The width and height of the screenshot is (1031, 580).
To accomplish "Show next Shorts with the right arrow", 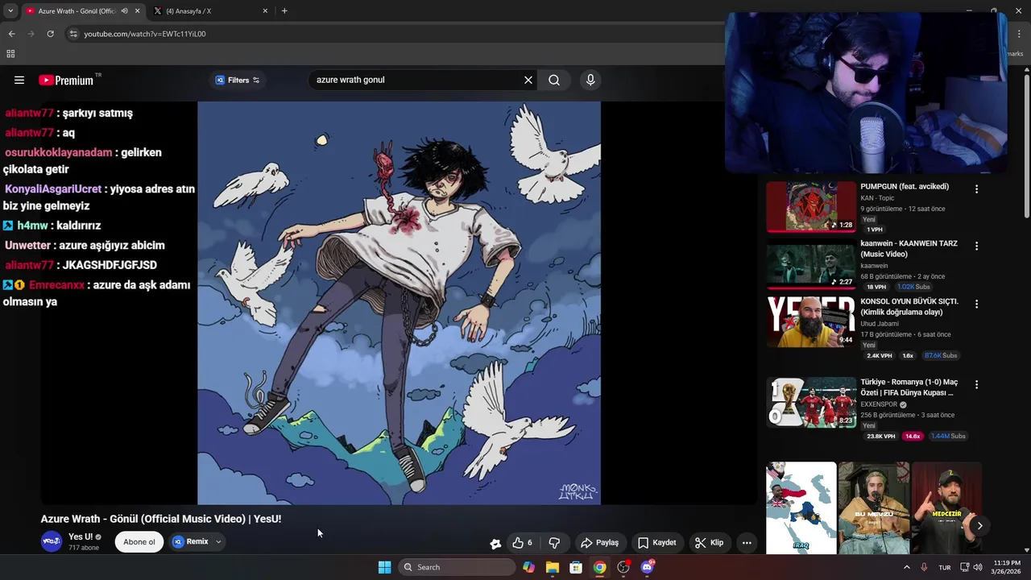I will (979, 526).
